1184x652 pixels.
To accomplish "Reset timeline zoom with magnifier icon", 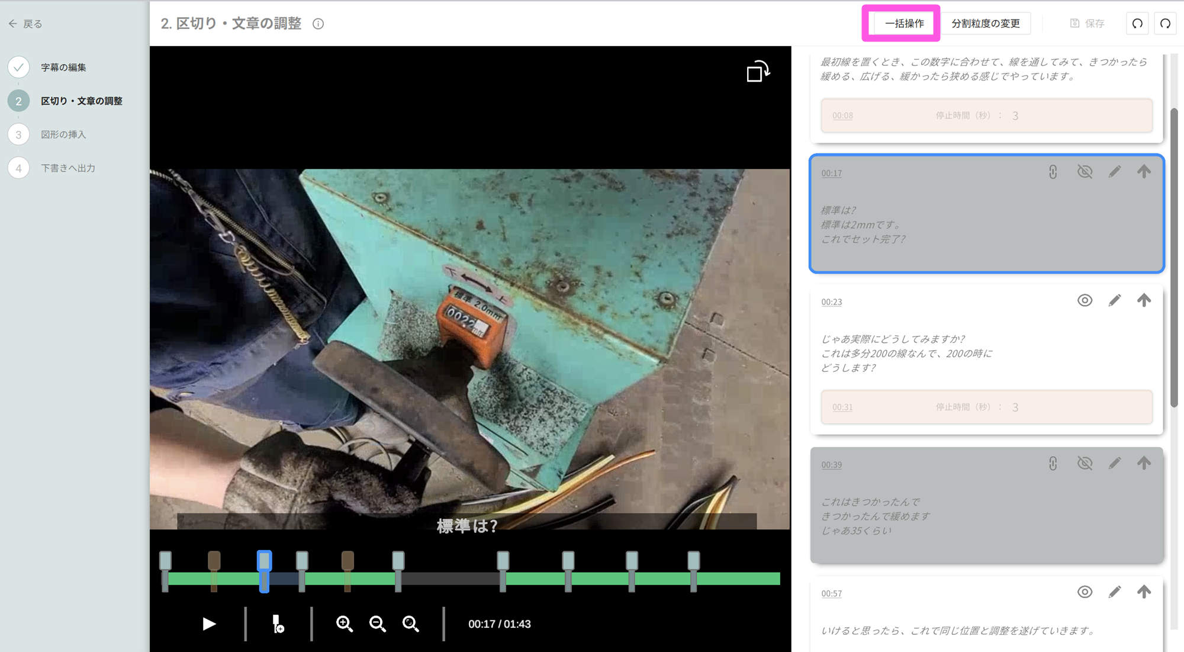I will point(411,624).
